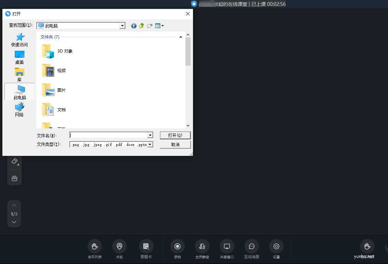Expand the 查找范围 location dropdown
388x264 pixels.
pyautogui.click(x=122, y=26)
